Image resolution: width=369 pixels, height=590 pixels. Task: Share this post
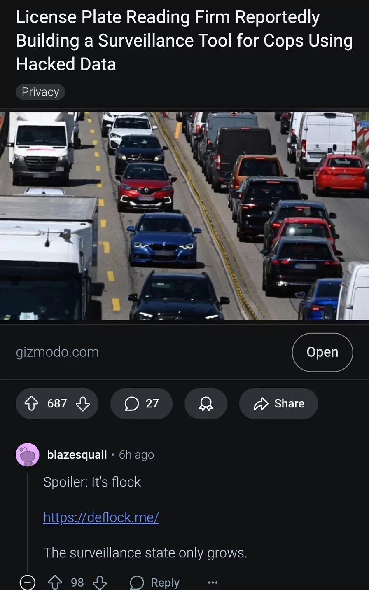click(278, 403)
